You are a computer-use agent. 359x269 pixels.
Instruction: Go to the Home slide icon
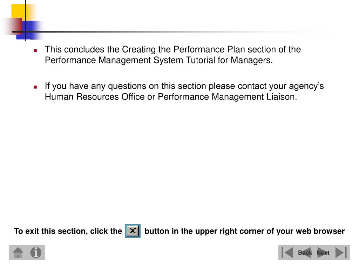coord(18,253)
